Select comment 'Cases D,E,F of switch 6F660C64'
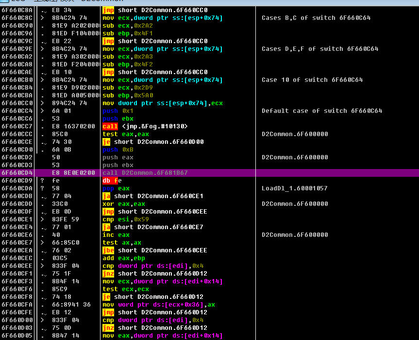The width and height of the screenshot is (419, 340). point(320,49)
